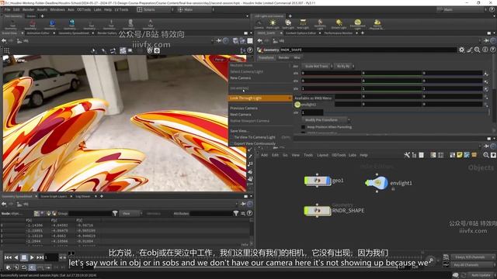Screen dimensions: 497x279
Task: Pin the network editor pane
Action: point(487,146)
